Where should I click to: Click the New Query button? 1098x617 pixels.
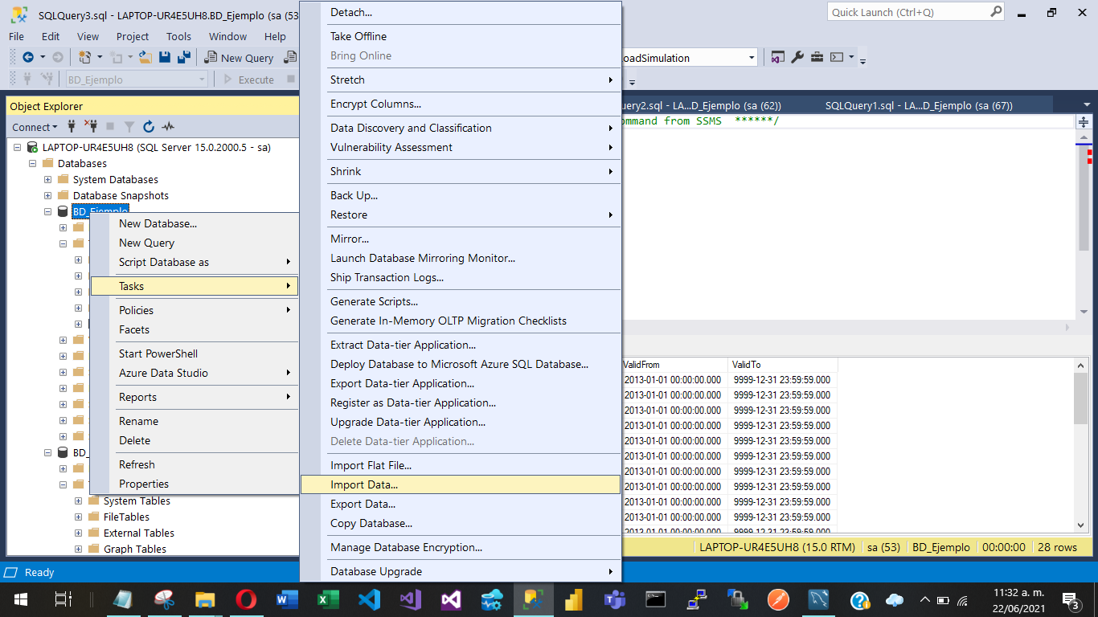240,58
